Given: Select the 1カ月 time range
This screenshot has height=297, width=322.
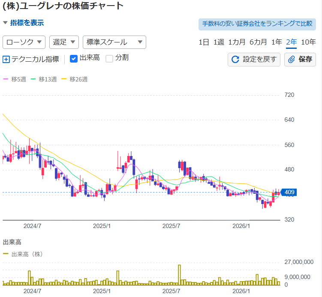Looking at the screenshot, I should (237, 42).
